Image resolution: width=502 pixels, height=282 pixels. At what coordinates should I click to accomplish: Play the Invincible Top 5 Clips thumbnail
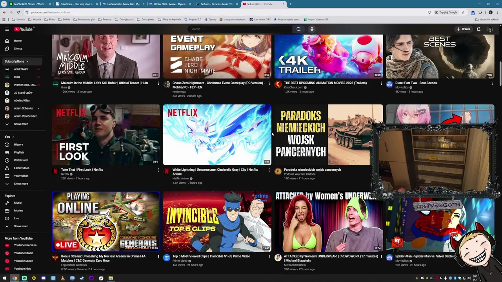click(x=217, y=221)
